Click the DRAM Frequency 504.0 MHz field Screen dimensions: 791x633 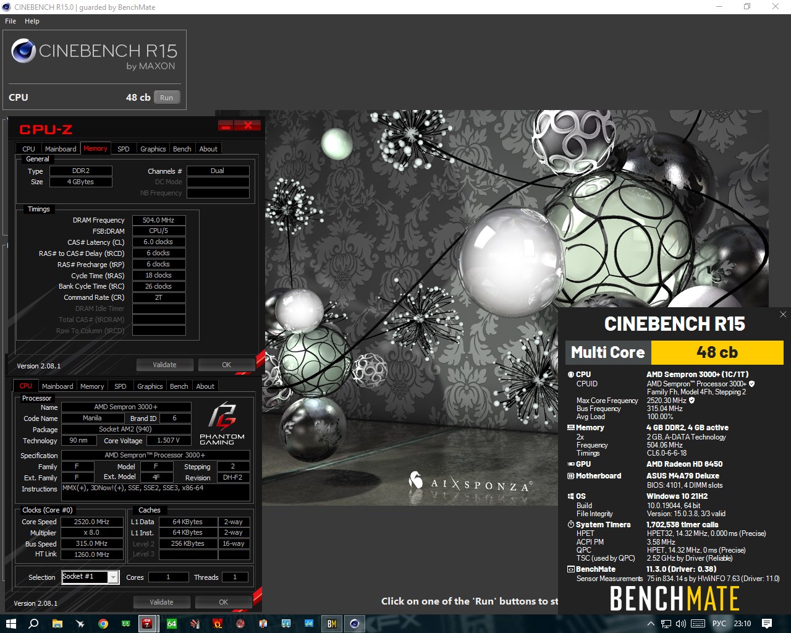pyautogui.click(x=159, y=220)
